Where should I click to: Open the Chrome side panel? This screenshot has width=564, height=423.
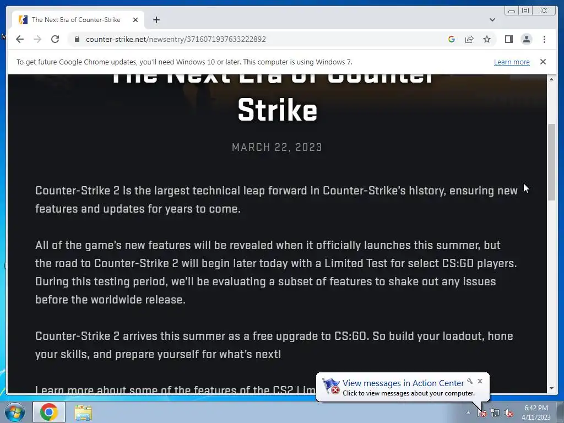tap(508, 39)
